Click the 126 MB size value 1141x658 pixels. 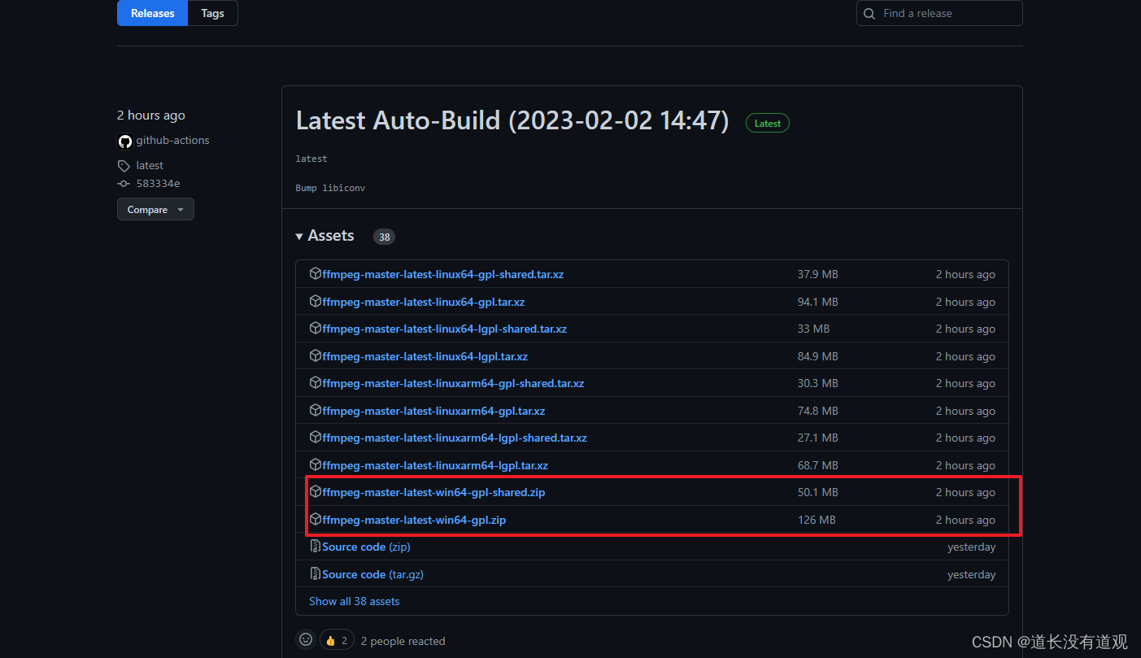pyautogui.click(x=817, y=520)
